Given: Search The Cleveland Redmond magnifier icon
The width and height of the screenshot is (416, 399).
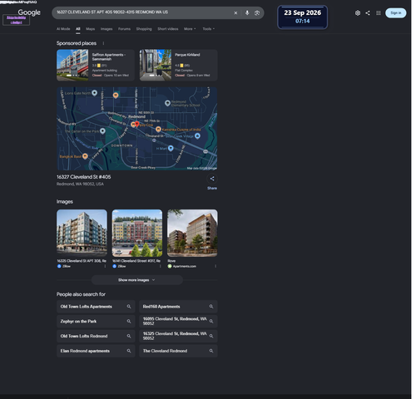Looking at the screenshot, I should click(x=211, y=351).
